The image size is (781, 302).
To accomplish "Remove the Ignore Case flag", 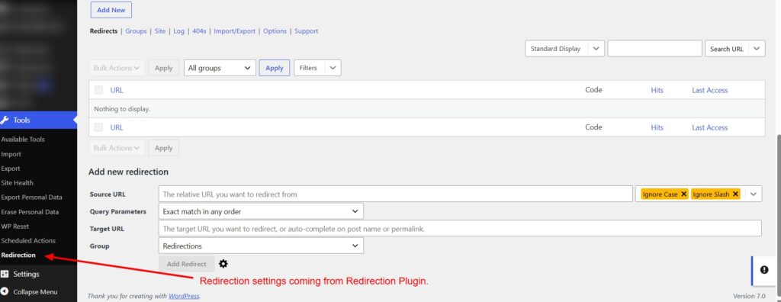I will [x=684, y=194].
